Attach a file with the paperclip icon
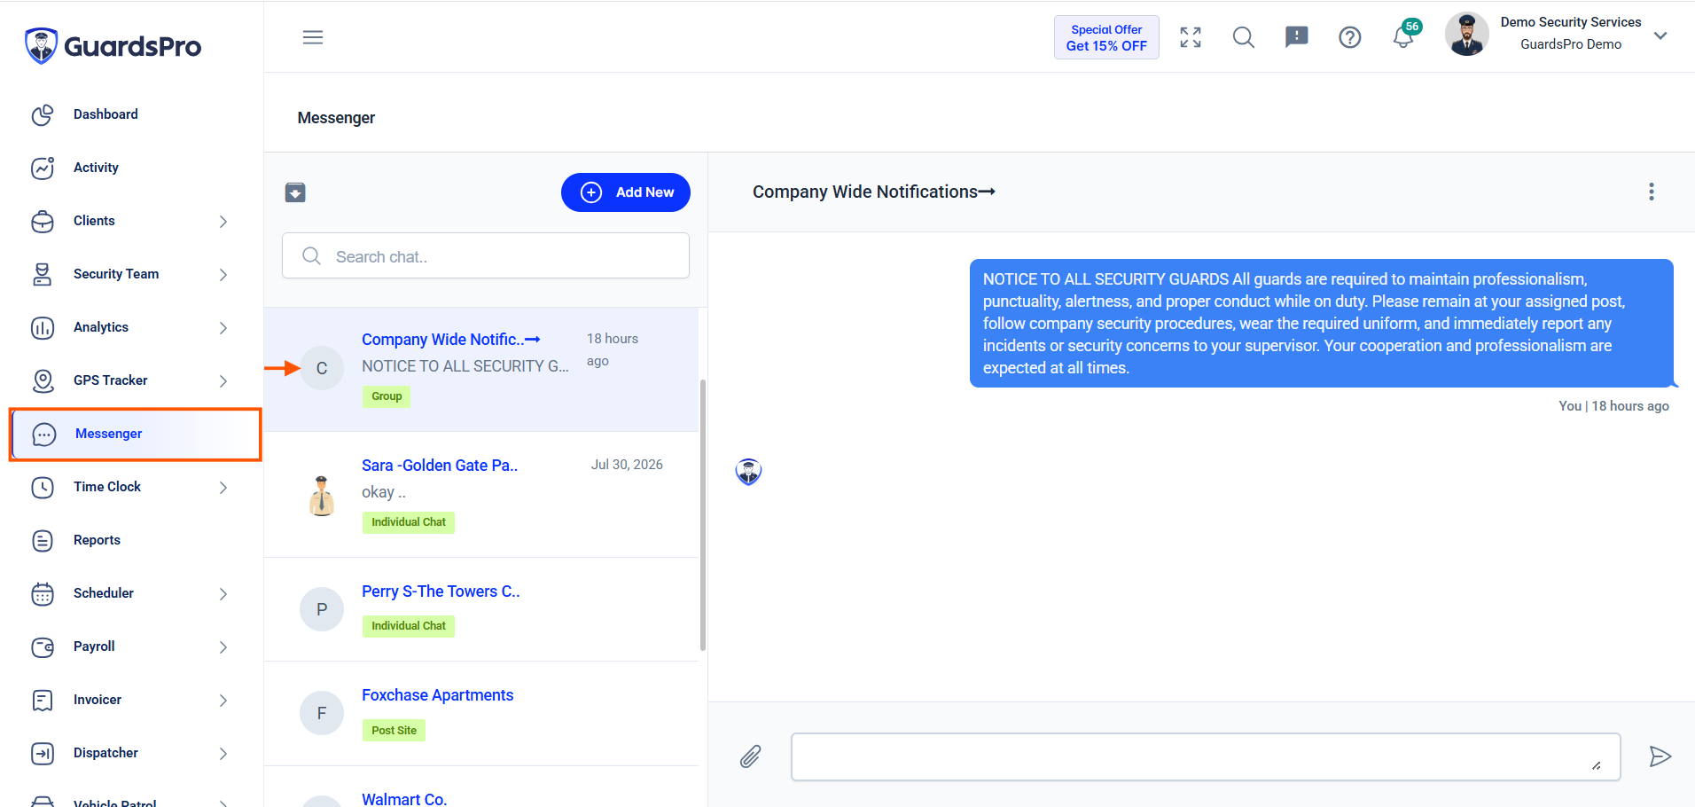Image resolution: width=1695 pixels, height=807 pixels. click(751, 756)
